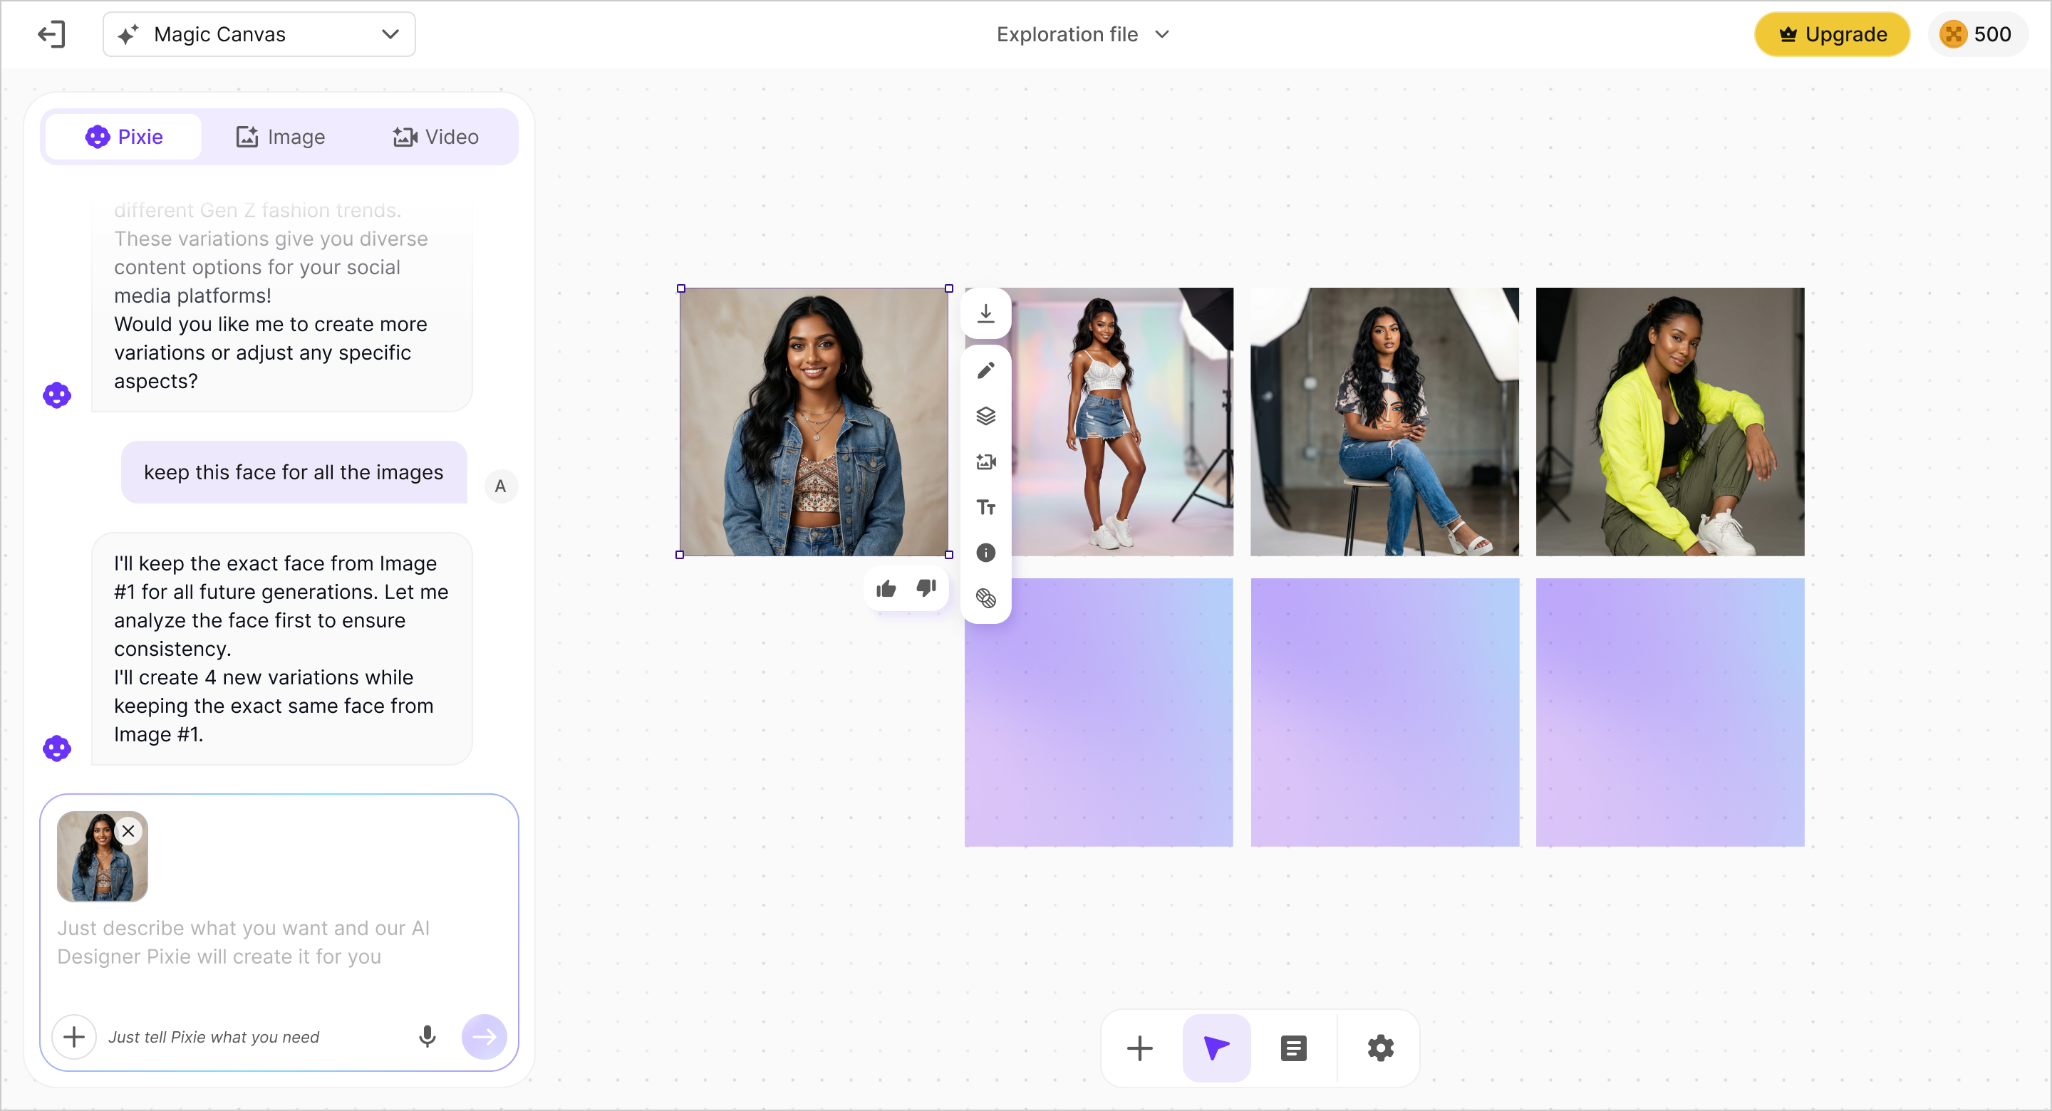
Task: Click the user avatar 'A' beside message
Action: [x=501, y=486]
